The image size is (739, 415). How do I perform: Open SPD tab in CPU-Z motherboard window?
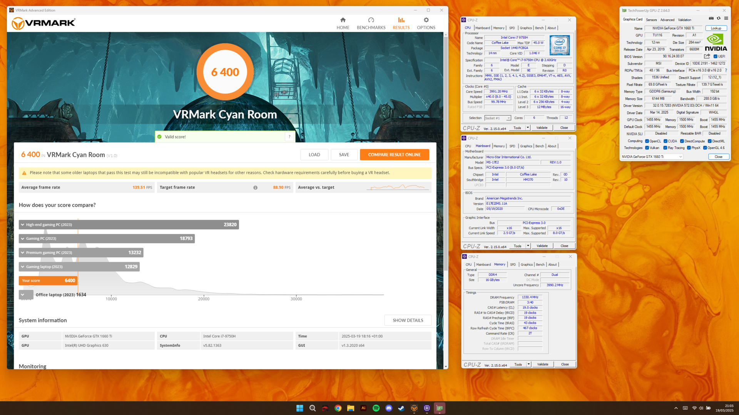512,146
